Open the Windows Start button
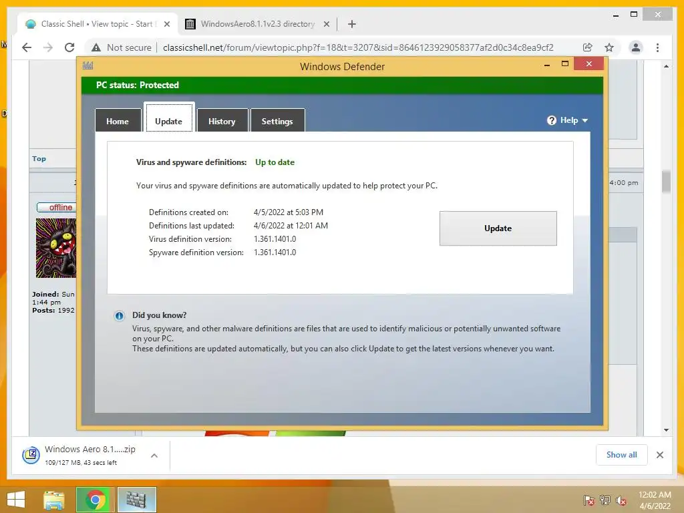The image size is (684, 513). click(x=16, y=500)
